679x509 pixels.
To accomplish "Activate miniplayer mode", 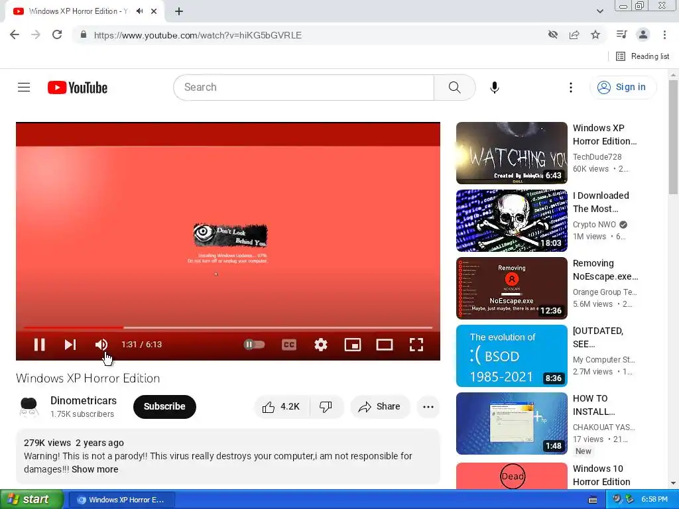I will click(x=353, y=345).
